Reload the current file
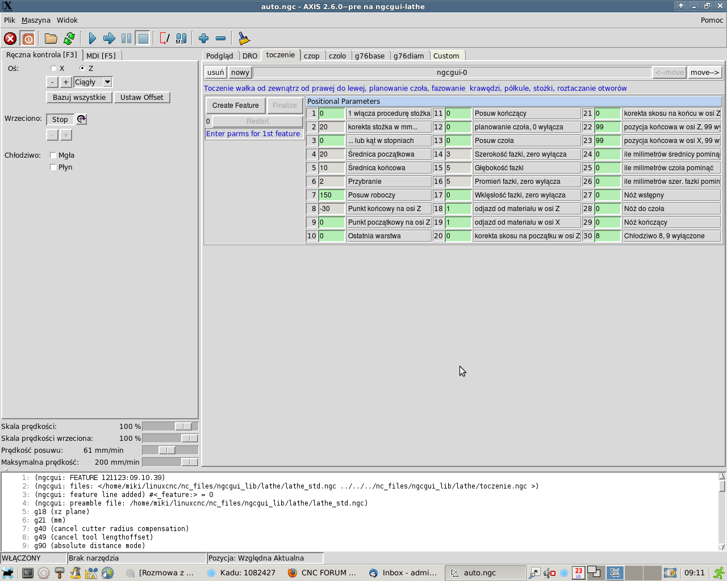The width and height of the screenshot is (727, 581). coord(69,39)
